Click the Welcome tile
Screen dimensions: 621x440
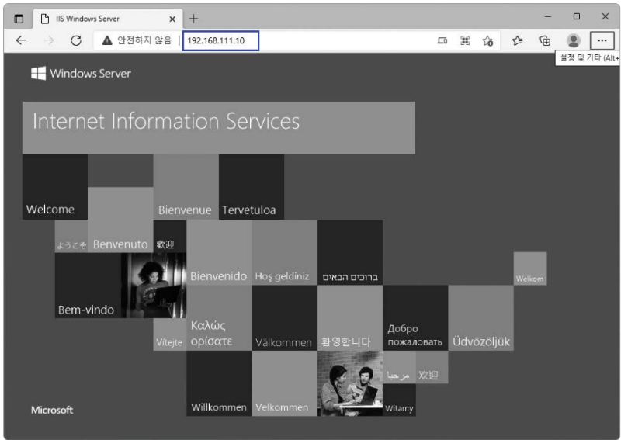(55, 186)
